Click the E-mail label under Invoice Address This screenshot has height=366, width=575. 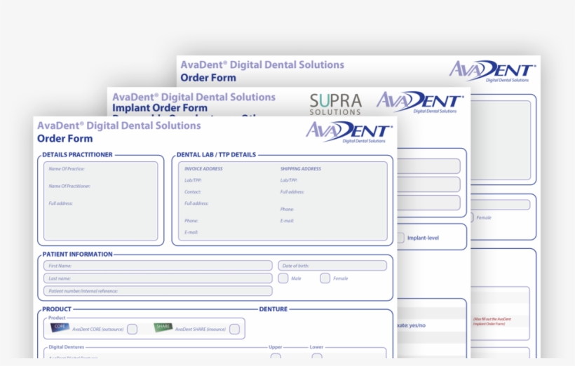point(191,232)
